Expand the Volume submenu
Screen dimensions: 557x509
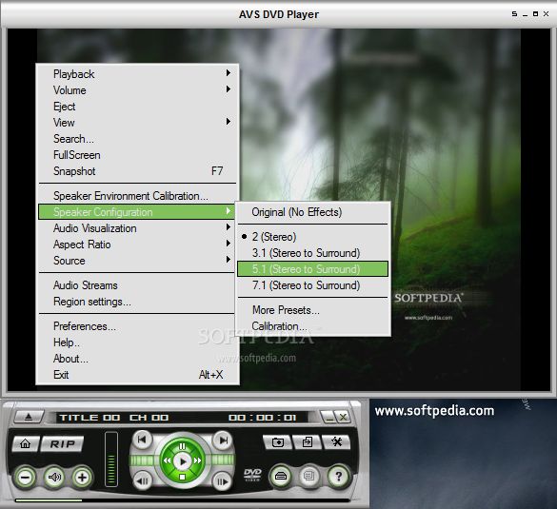click(137, 90)
